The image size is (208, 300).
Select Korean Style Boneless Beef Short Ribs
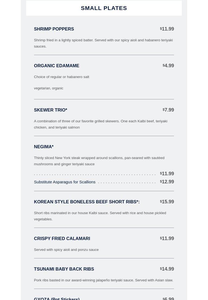87,202
